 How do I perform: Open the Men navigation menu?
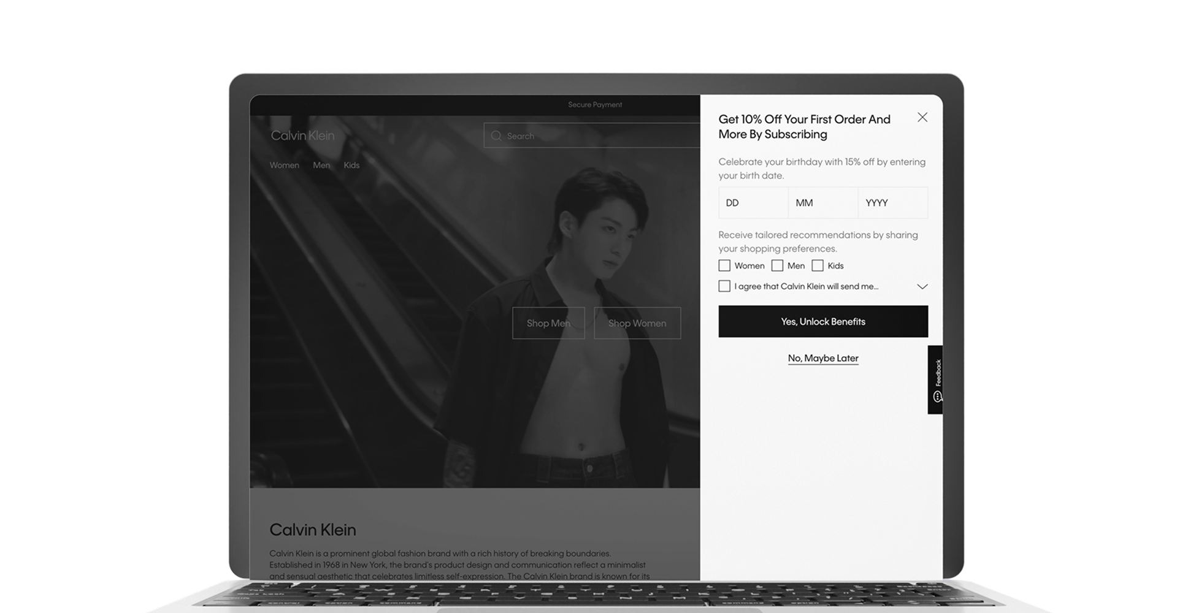coord(321,166)
